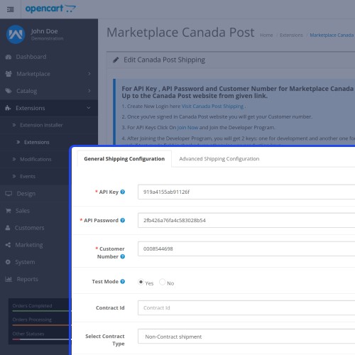Select Yes for Test Mode
The width and height of the screenshot is (355, 355).
141,282
